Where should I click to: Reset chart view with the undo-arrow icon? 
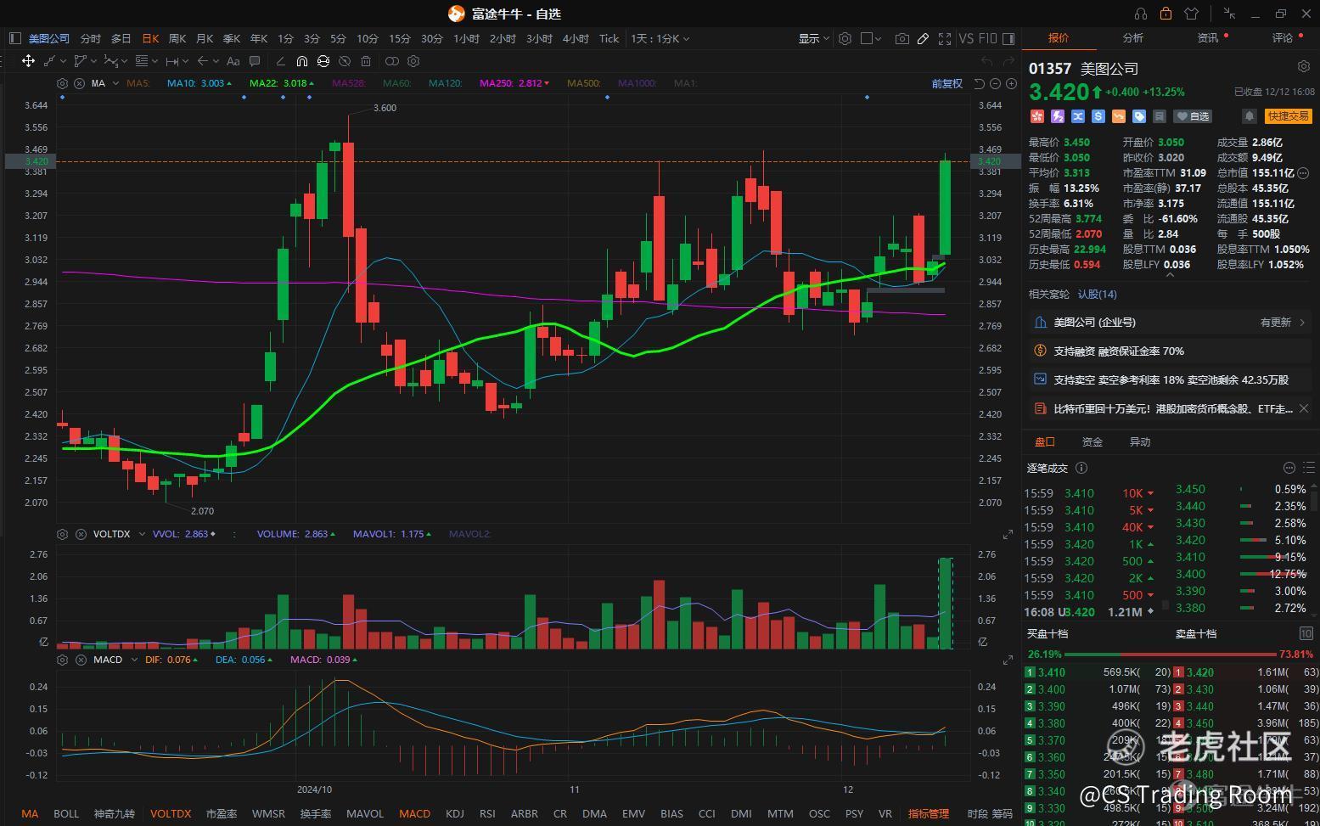click(979, 83)
